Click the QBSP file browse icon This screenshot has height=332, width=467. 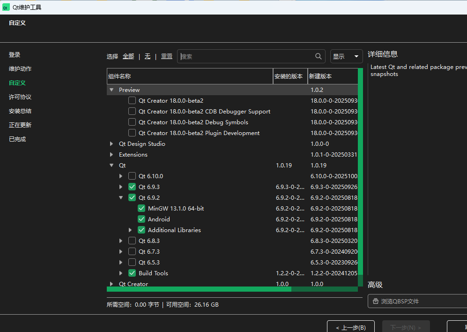point(376,301)
